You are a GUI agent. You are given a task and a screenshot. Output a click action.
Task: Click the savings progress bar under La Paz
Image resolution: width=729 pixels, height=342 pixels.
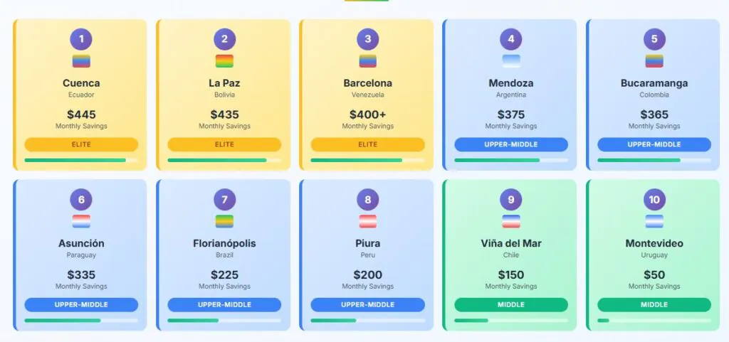click(x=224, y=160)
